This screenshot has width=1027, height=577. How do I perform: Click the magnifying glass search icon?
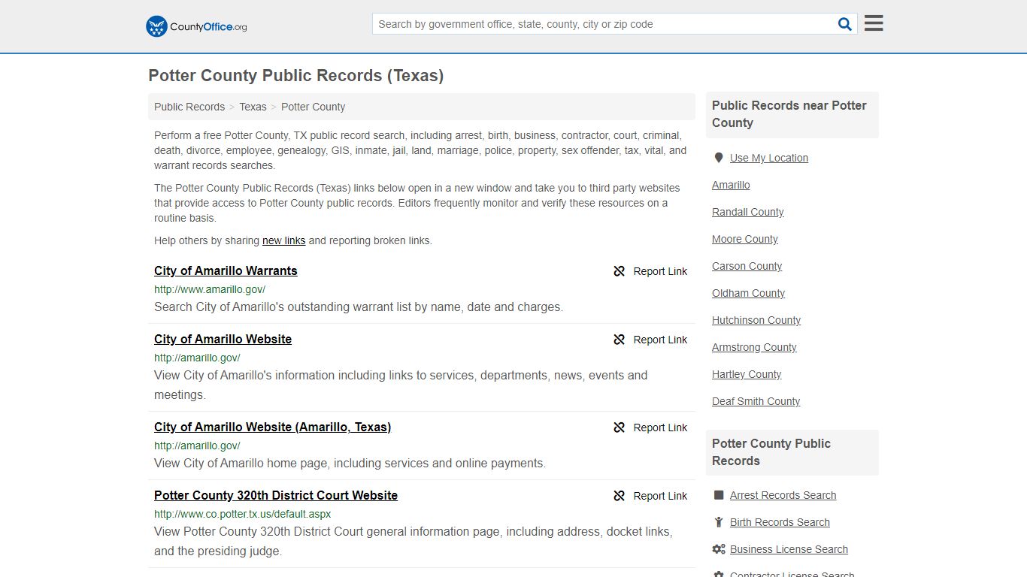click(845, 24)
